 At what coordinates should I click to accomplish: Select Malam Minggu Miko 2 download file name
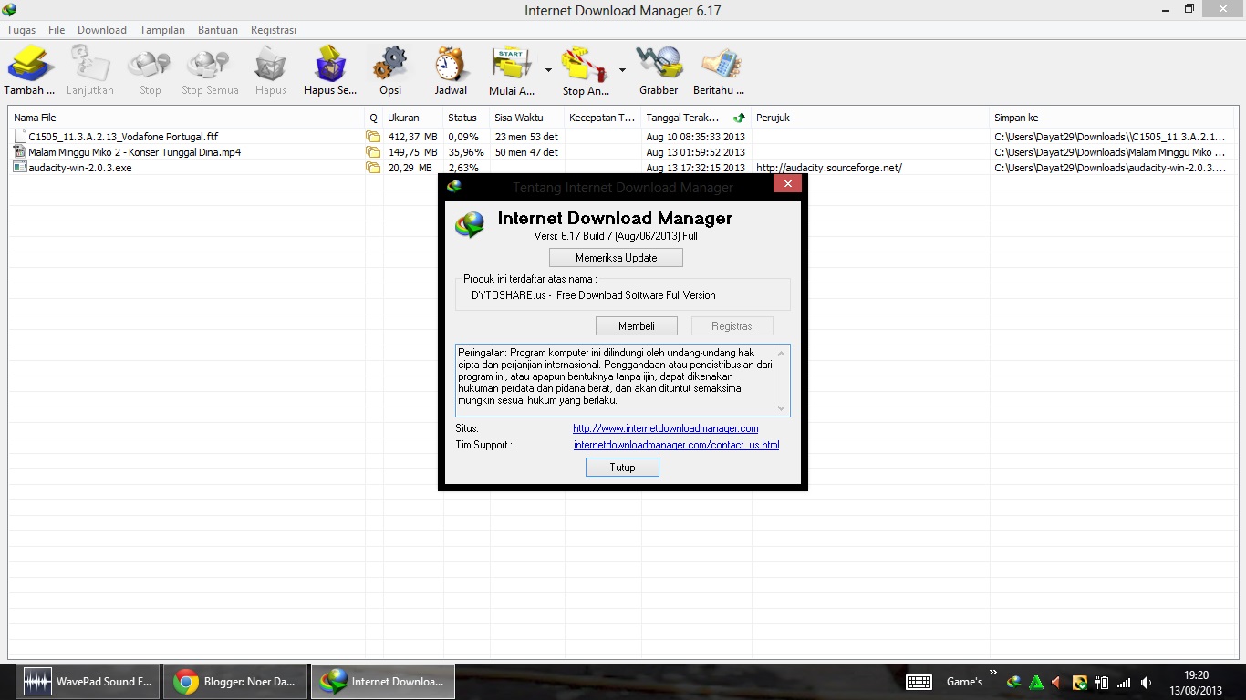134,152
